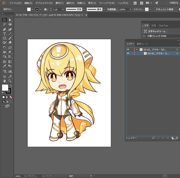Viewport: 180px width, 178px height.
Task: Open the 基本 brush definition dropdown
Action: (x=104, y=9)
